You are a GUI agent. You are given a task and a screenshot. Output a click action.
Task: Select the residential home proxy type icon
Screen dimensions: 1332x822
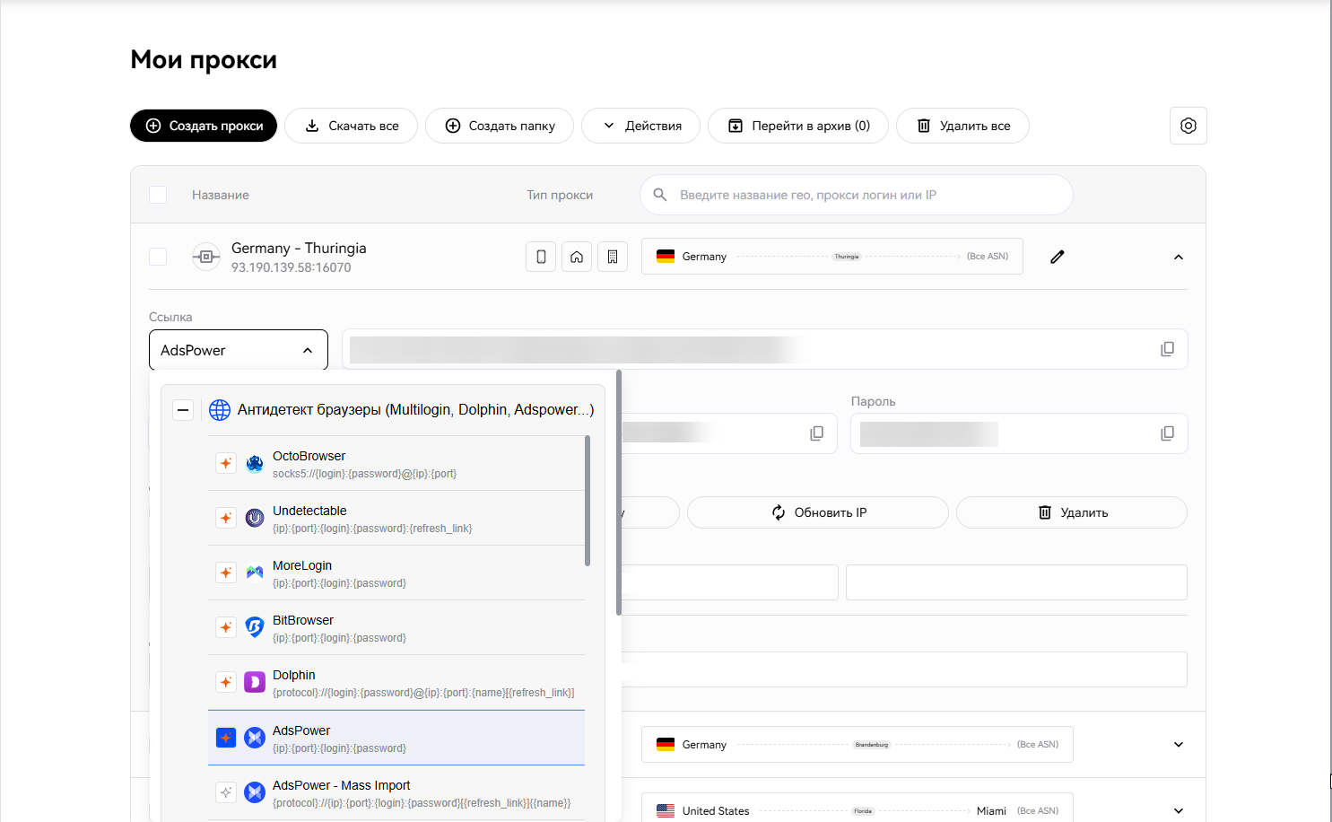click(x=577, y=257)
